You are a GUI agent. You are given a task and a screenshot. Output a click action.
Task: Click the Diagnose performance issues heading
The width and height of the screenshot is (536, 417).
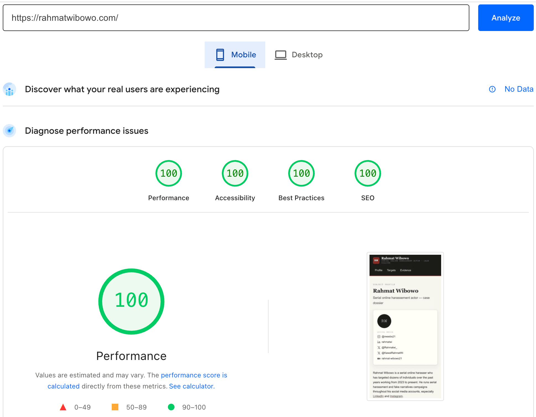coord(87,131)
